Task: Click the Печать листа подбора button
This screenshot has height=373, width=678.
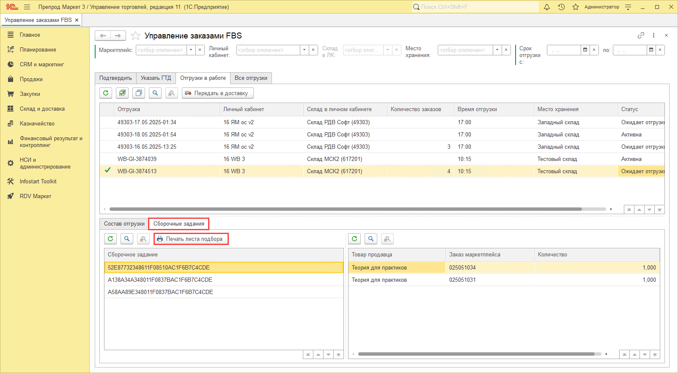Action: click(x=190, y=239)
